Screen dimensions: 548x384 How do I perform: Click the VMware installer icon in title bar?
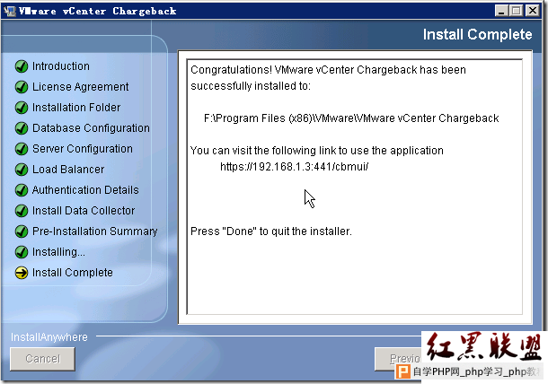pos(10,11)
